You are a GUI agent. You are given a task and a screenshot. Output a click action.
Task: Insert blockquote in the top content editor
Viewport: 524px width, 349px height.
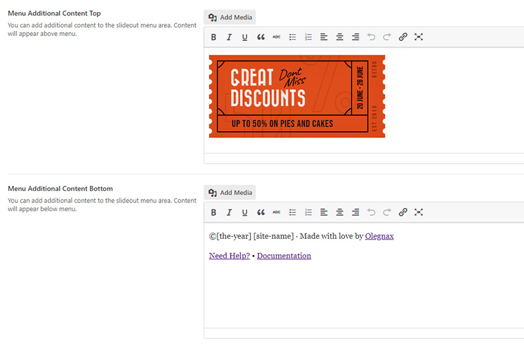[261, 37]
